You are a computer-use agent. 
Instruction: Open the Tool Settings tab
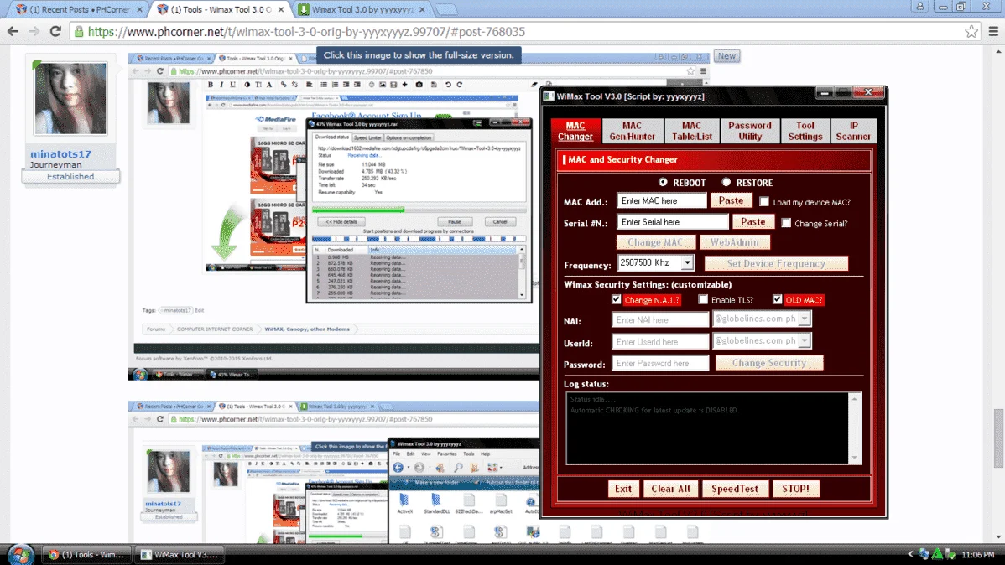point(805,131)
